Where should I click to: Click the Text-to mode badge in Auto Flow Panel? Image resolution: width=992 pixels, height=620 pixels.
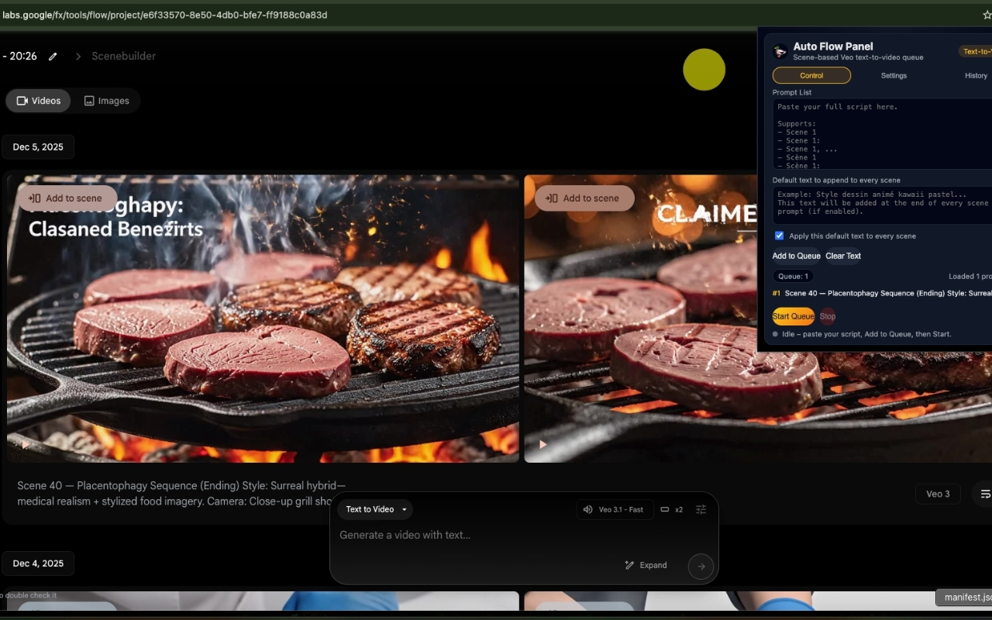point(976,52)
